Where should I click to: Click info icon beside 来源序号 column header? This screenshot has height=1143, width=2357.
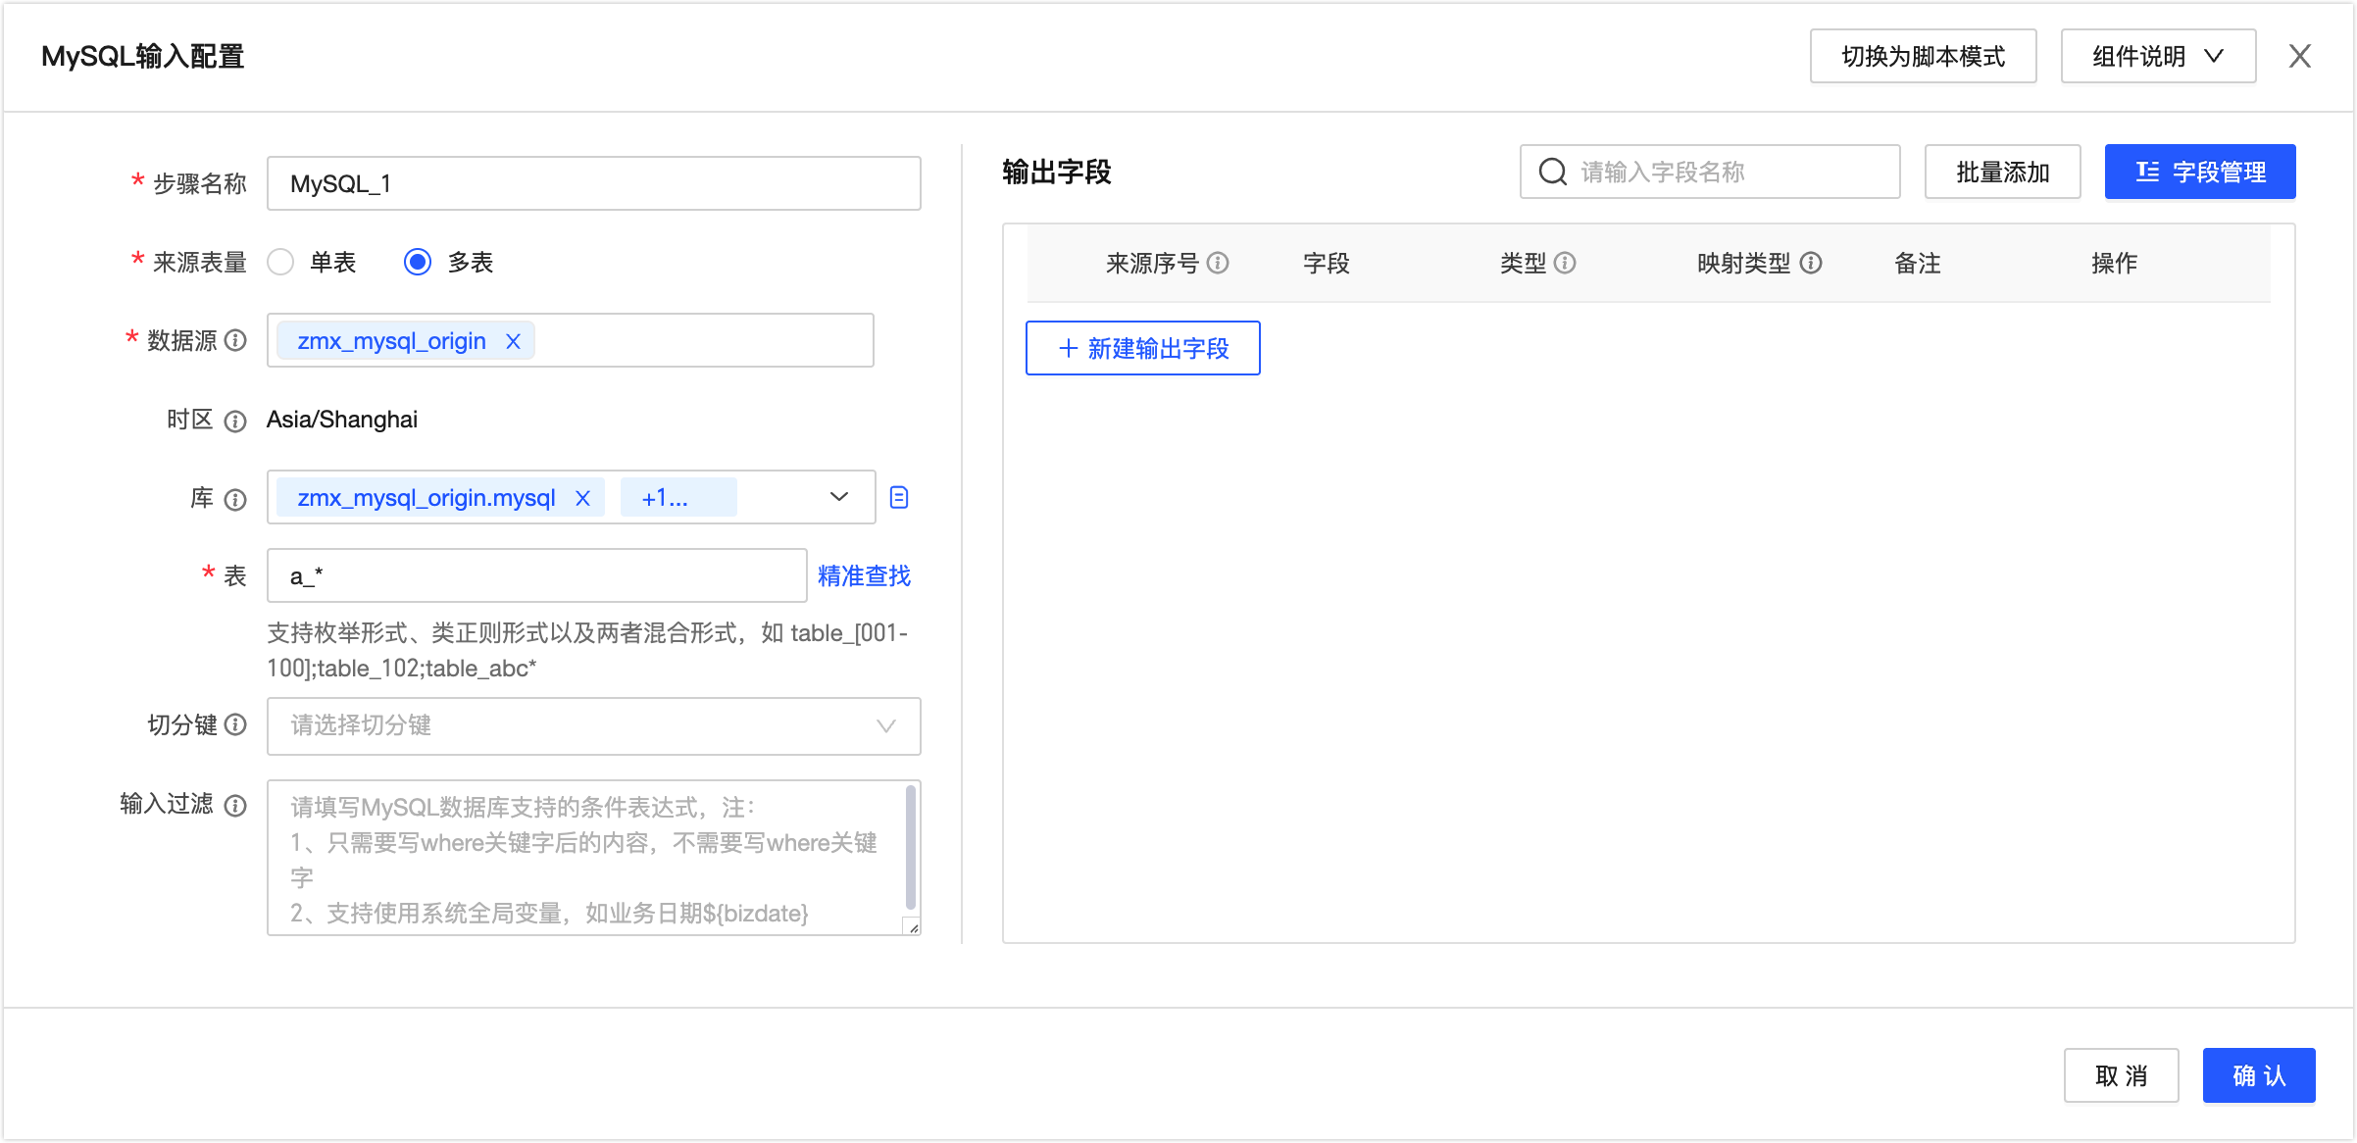pos(1218,263)
